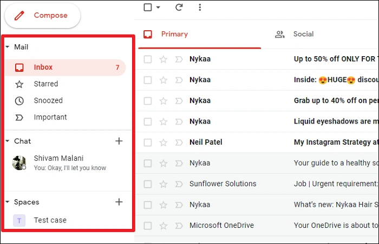This screenshot has height=244, width=379.
Task: Mark 'Inside: HUGE' email as important
Action: click(179, 80)
